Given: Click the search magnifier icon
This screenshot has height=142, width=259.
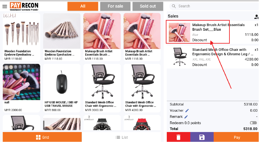Looking at the screenshot, I should [x=174, y=6].
